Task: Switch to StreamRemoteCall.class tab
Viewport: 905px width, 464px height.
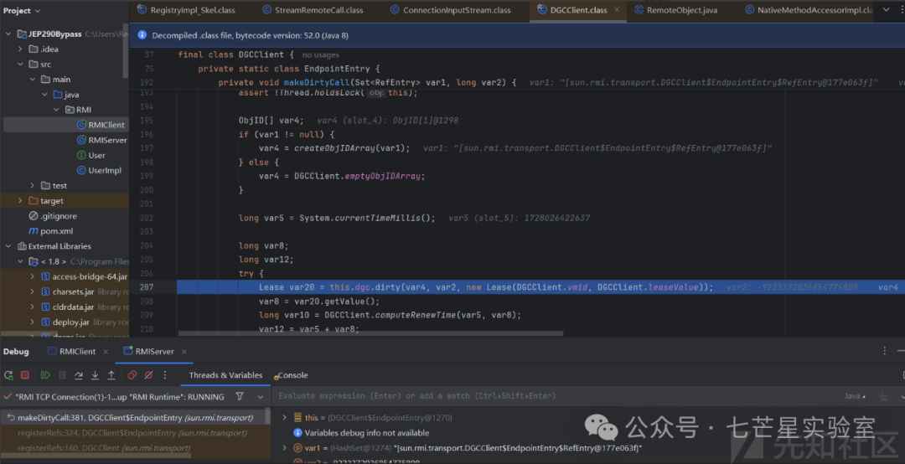Action: pyautogui.click(x=313, y=10)
